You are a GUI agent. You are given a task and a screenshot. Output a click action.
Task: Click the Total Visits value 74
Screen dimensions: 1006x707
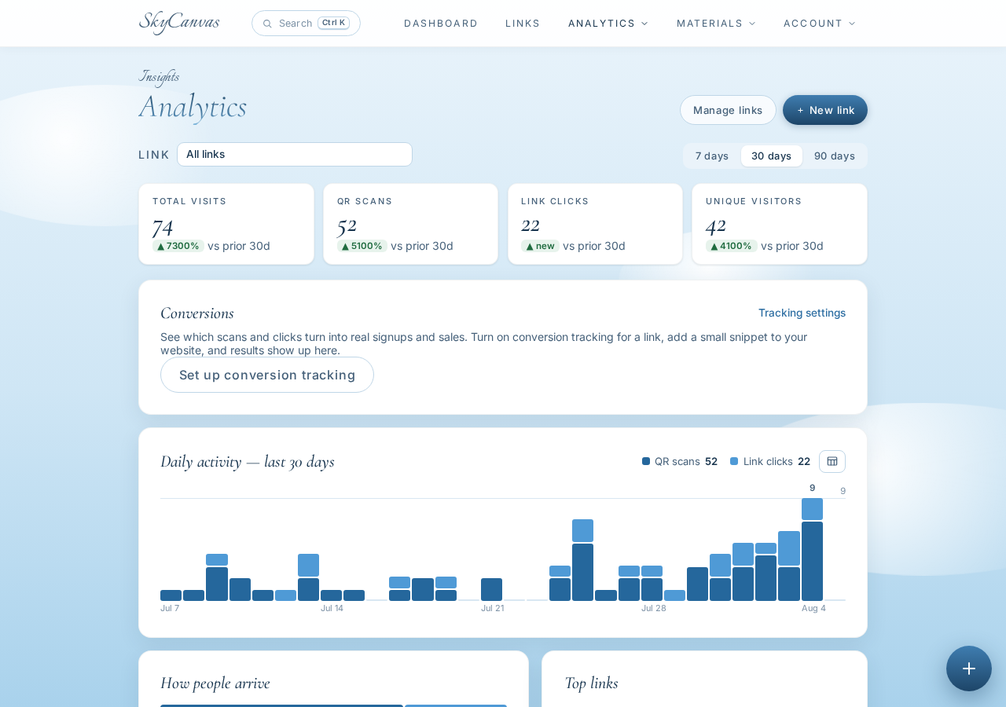[x=163, y=225]
